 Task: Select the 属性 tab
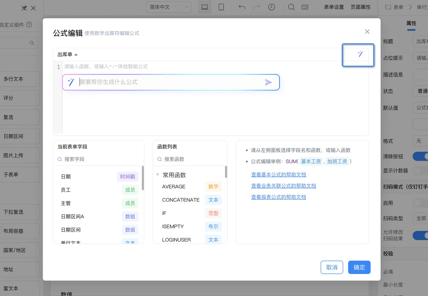coord(411,23)
